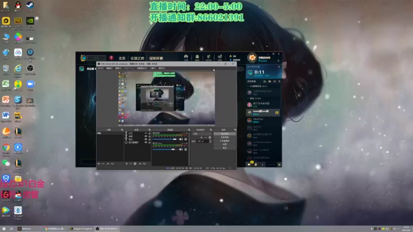Mute the first audio mixer track
This screenshot has height=232, width=413.
click(x=181, y=139)
